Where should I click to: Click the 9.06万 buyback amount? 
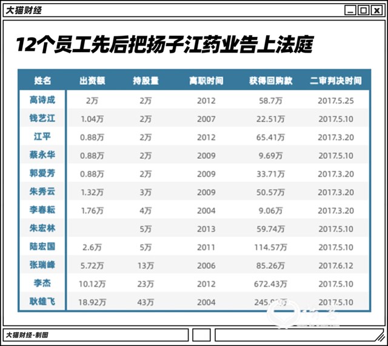pyautogui.click(x=271, y=211)
